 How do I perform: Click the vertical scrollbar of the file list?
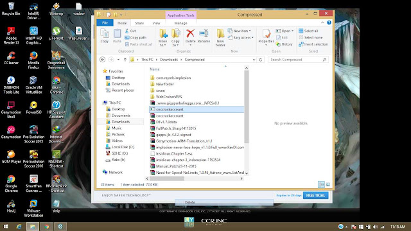coord(247,107)
